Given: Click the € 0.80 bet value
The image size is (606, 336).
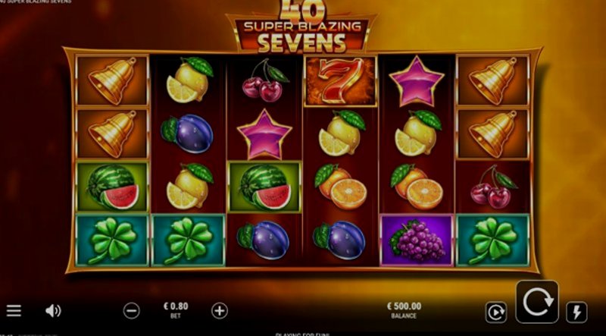Looking at the screenshot, I should (x=176, y=306).
